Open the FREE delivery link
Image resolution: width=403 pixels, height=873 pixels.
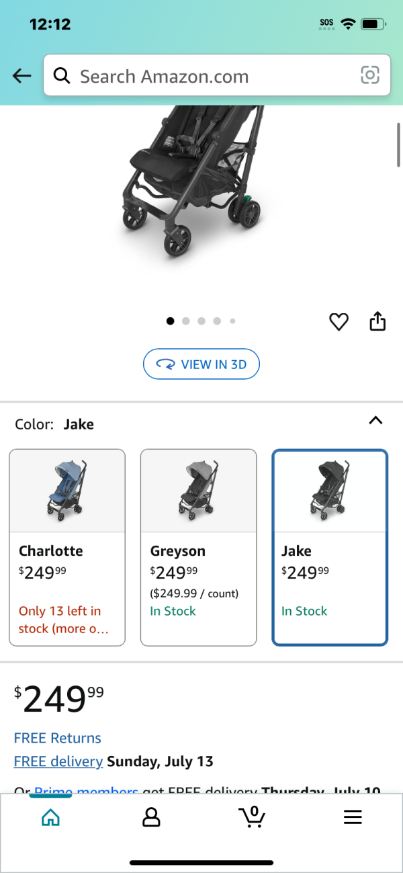(58, 761)
